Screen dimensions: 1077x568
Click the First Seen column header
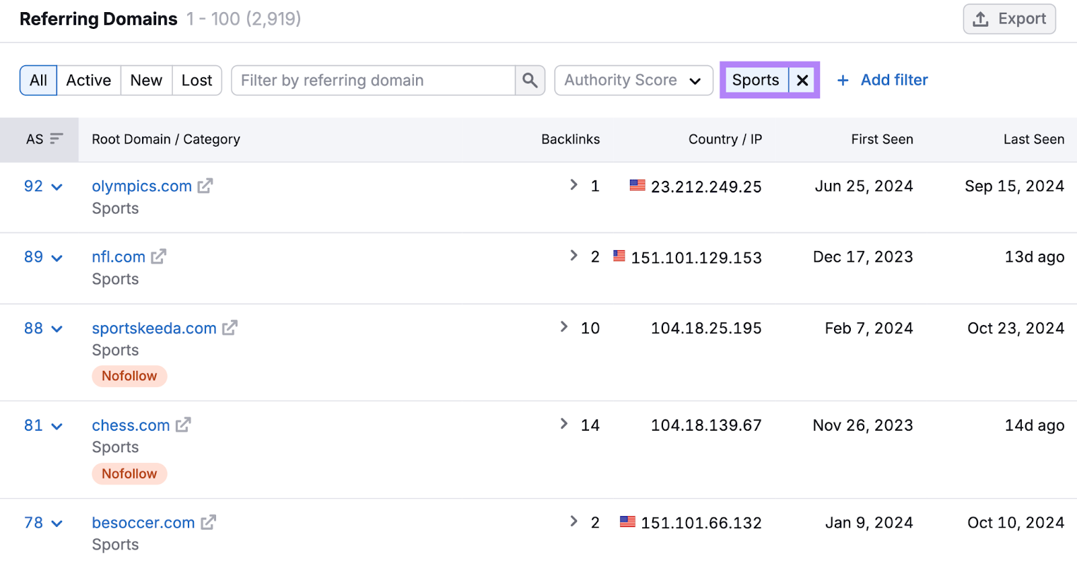pyautogui.click(x=882, y=139)
